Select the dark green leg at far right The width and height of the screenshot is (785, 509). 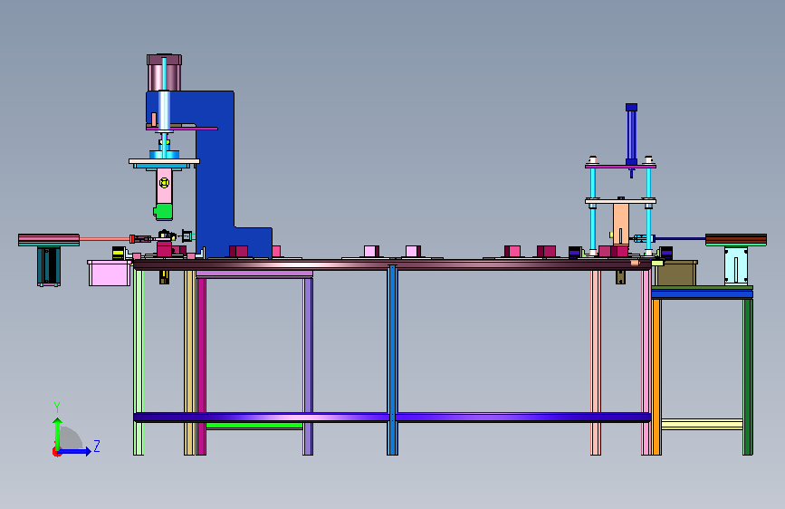coord(748,377)
